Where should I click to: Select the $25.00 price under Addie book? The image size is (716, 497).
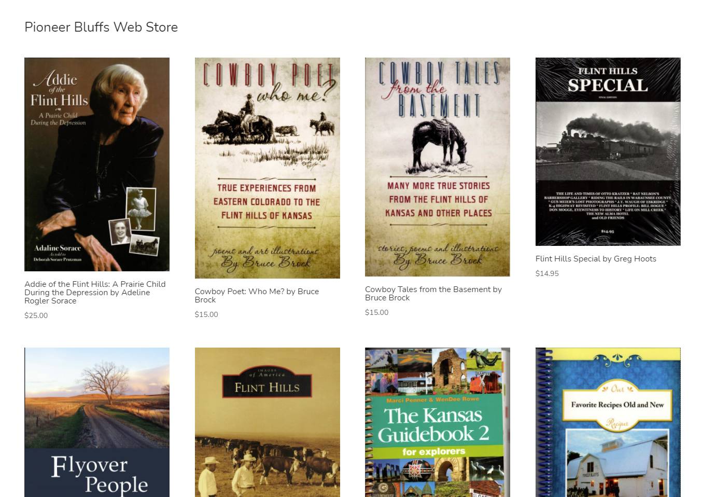click(36, 315)
